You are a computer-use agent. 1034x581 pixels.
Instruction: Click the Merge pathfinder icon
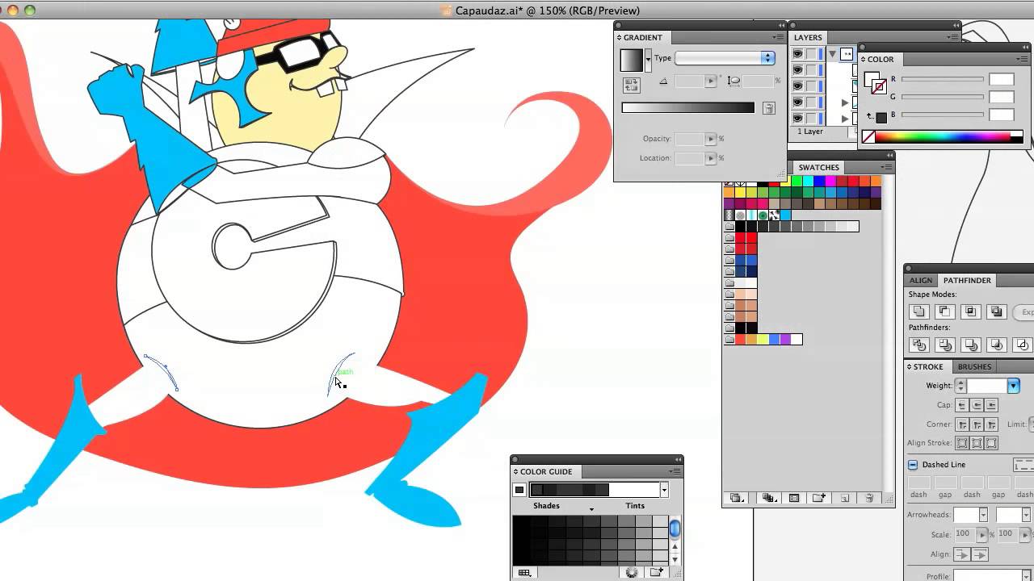coord(971,345)
